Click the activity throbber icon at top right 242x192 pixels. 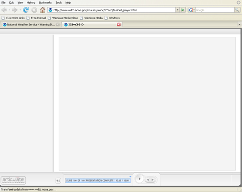(x=239, y=2)
